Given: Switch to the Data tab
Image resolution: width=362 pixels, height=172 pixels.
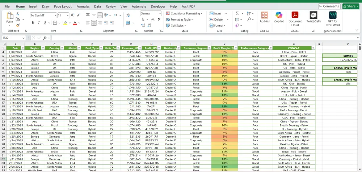Looking at the screenshot, I should pos(97,7).
